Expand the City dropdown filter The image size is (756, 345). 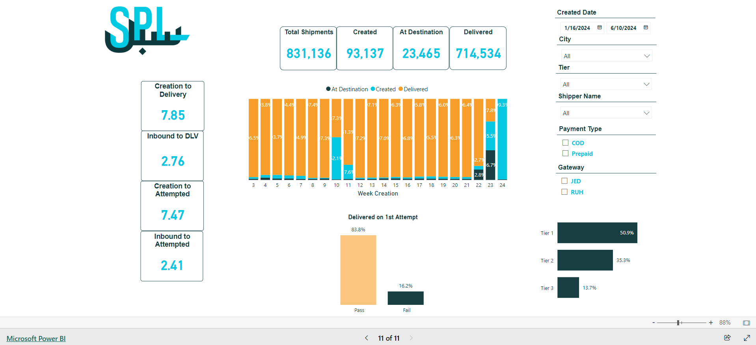(607, 56)
